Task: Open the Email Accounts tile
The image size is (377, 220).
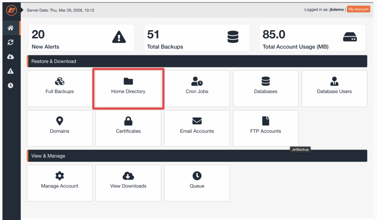Action: click(197, 128)
